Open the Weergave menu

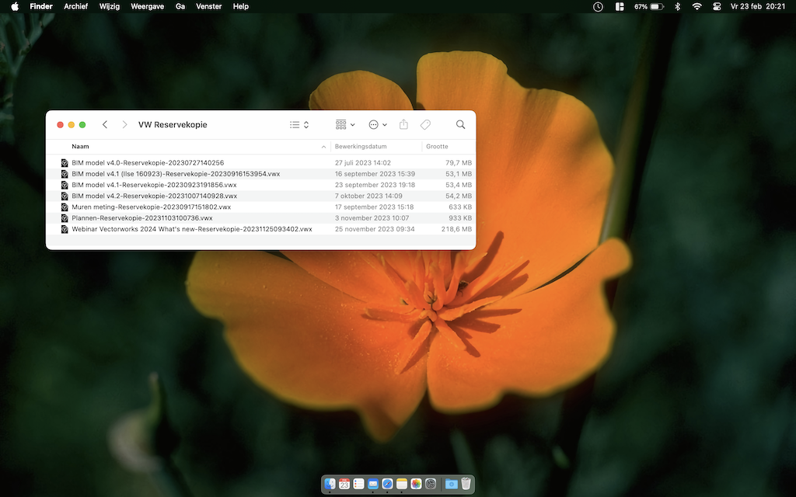pos(147,6)
